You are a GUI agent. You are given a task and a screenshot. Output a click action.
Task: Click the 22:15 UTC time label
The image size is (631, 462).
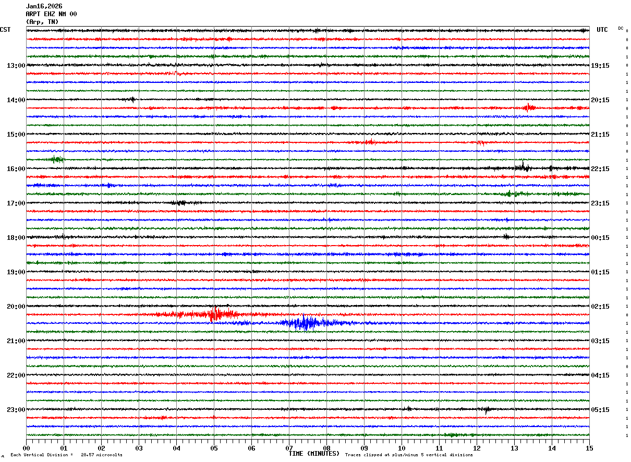[x=600, y=169]
